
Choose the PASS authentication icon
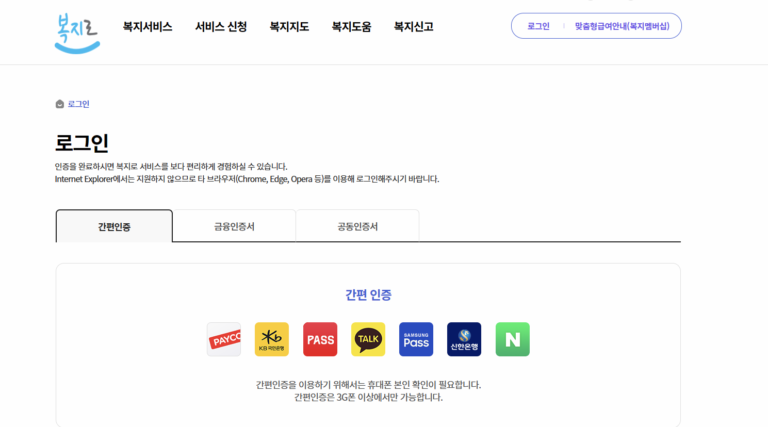pos(320,339)
